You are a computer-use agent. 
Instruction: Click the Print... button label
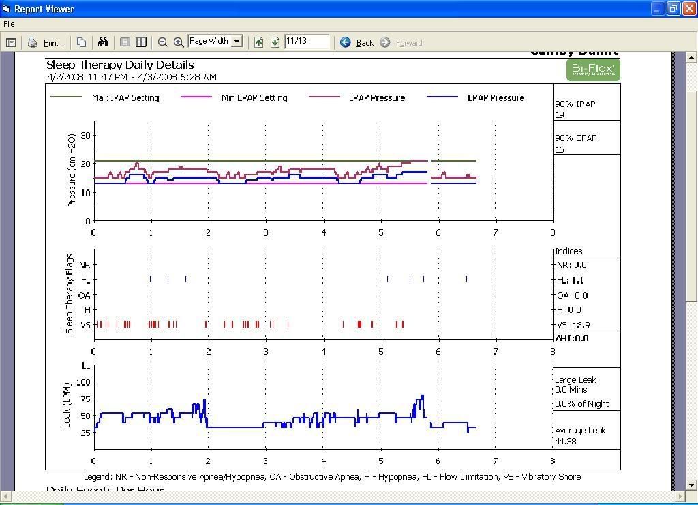53,43
